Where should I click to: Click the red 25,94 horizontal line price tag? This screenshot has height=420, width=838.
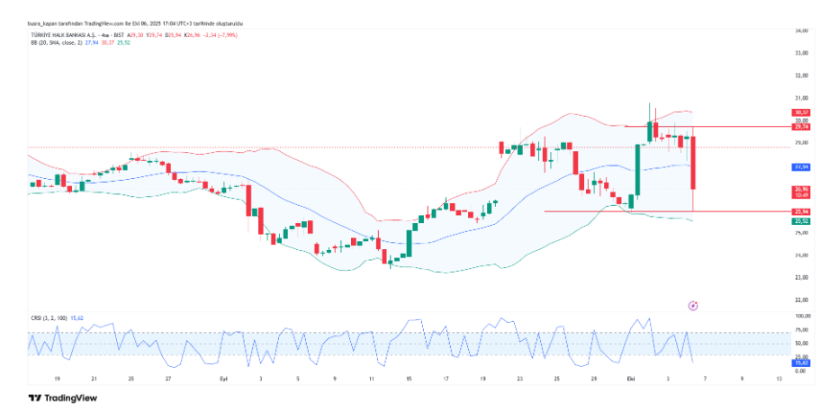tap(799, 211)
